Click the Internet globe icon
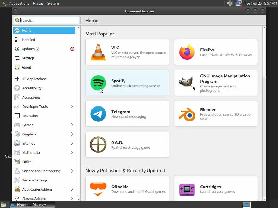Screen dimensions: 278x208 pos(17,143)
